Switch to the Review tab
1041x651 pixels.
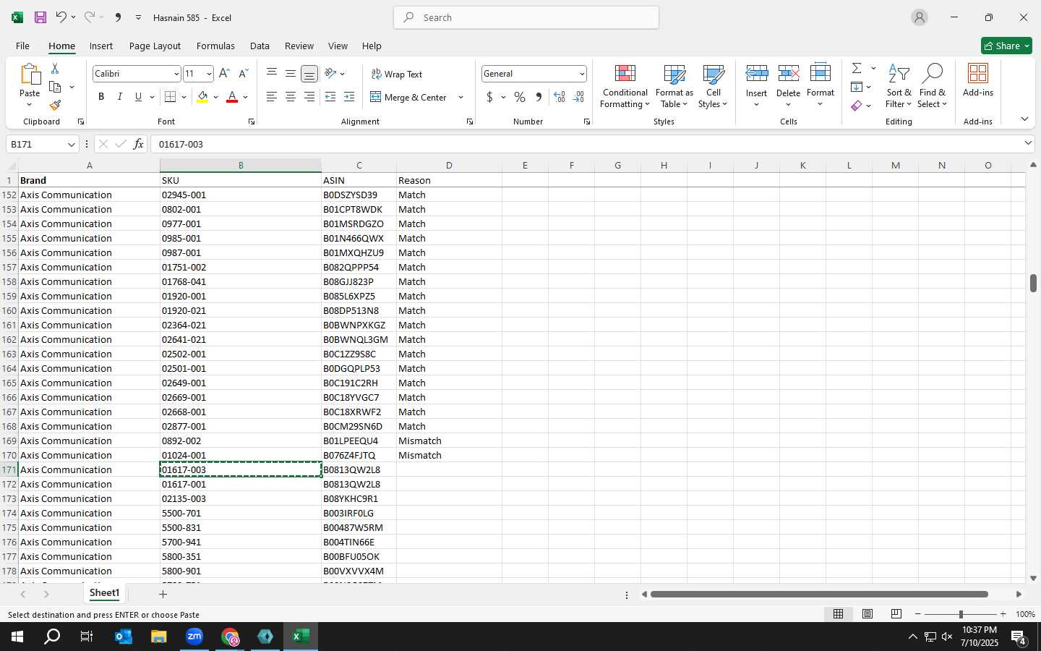[x=299, y=46]
